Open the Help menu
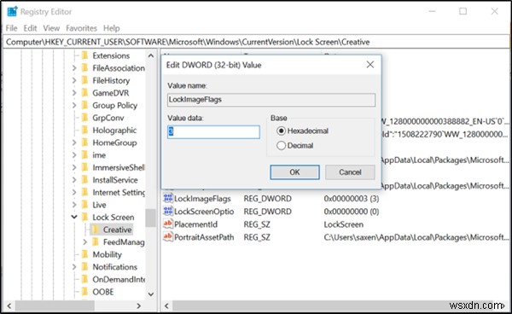Screen dimensions: 512x314 111,28
